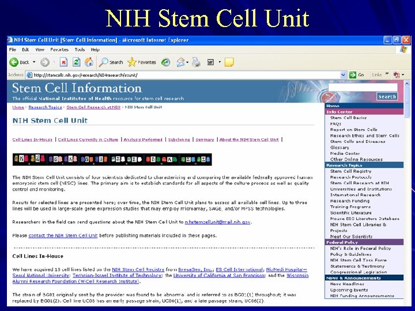Open Meet Our Scientists sidebar link
Image resolution: width=415 pixels, height=311 pixels.
351,237
